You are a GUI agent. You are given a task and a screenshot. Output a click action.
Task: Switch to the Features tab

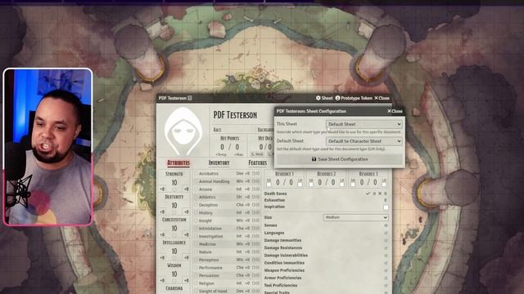coord(258,163)
